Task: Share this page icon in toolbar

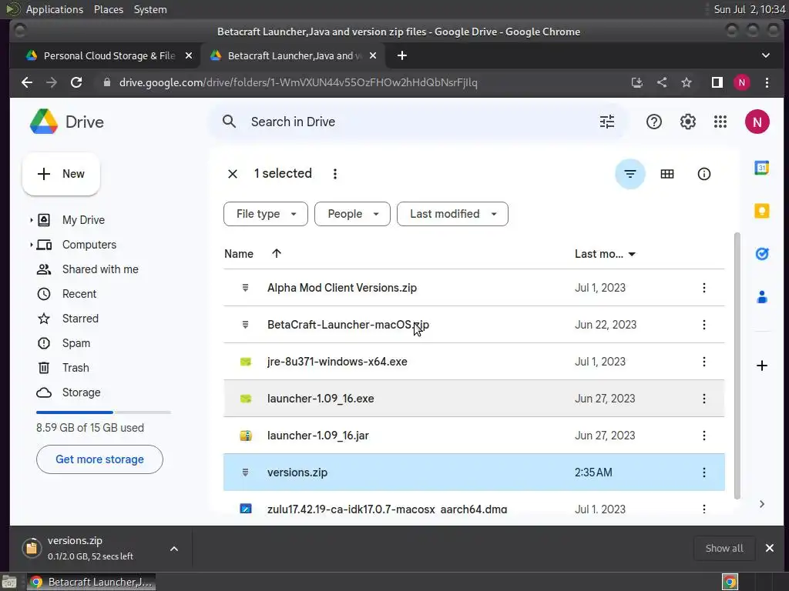Action: click(x=662, y=82)
